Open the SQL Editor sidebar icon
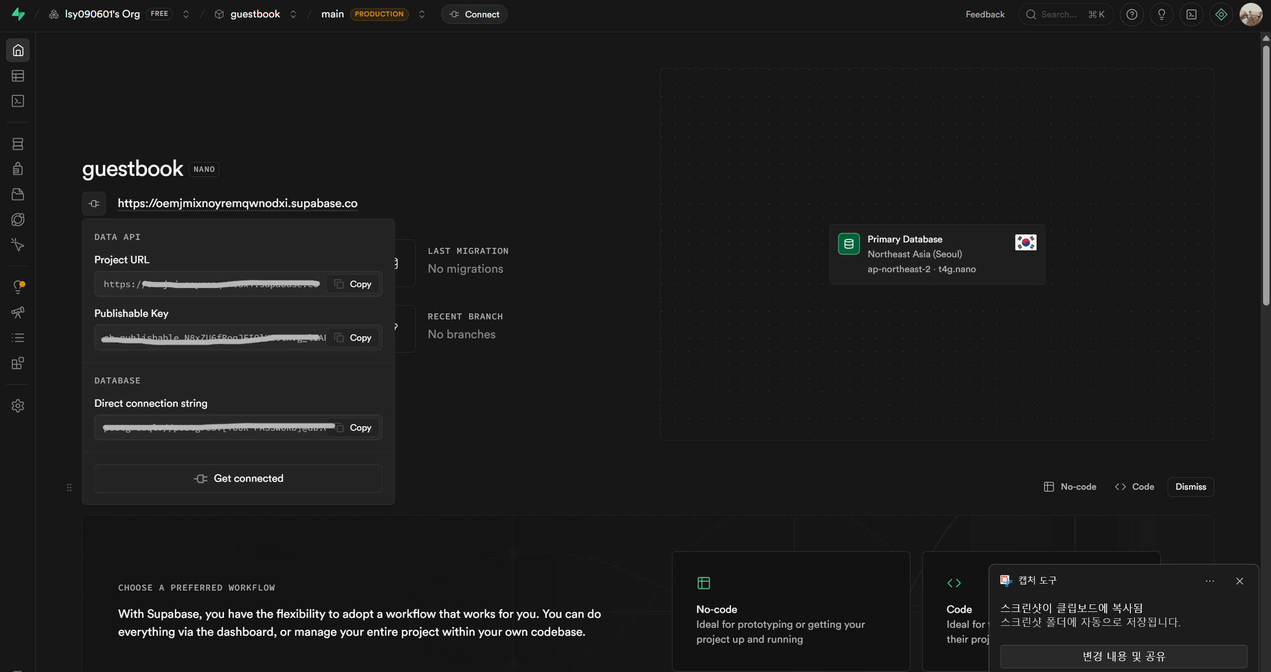This screenshot has height=672, width=1271. point(18,101)
